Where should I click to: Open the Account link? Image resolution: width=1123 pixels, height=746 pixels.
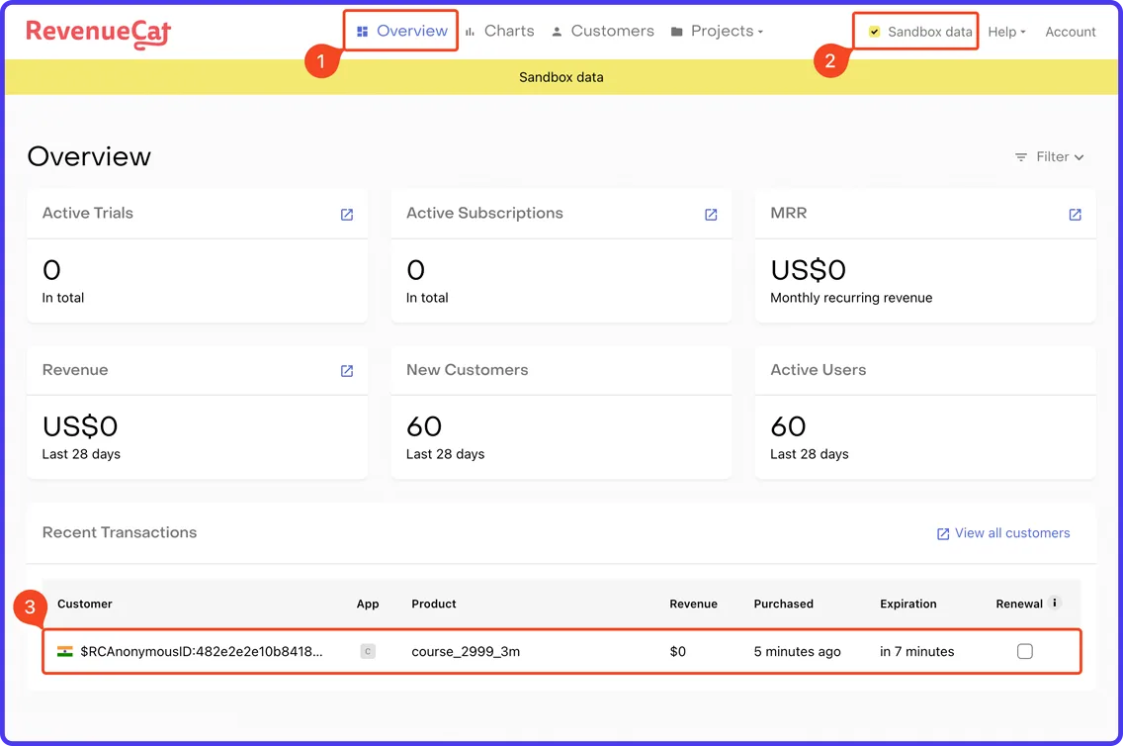1070,32
